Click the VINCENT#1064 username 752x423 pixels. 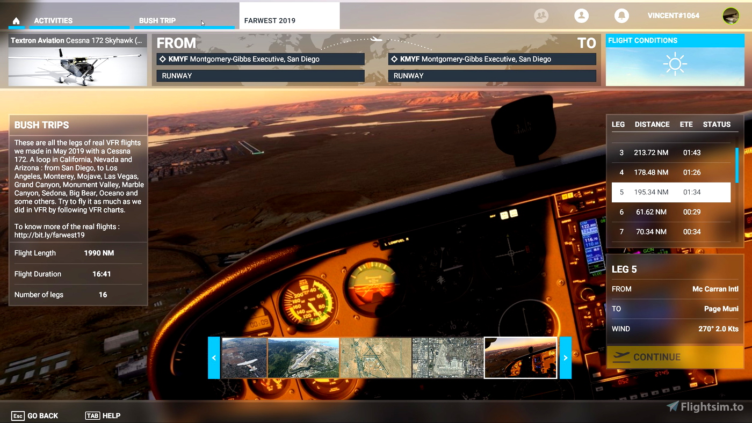673,16
